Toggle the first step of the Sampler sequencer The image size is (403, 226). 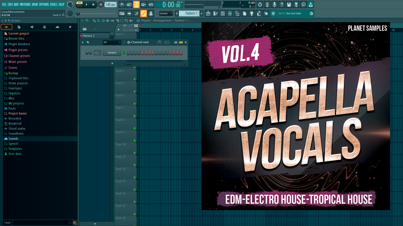[x=128, y=53]
